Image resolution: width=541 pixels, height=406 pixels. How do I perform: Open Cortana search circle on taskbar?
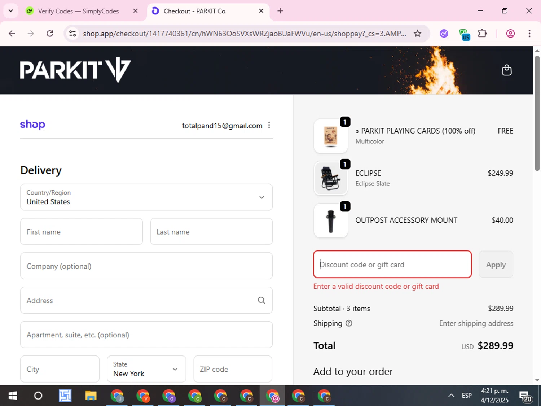[x=38, y=396]
